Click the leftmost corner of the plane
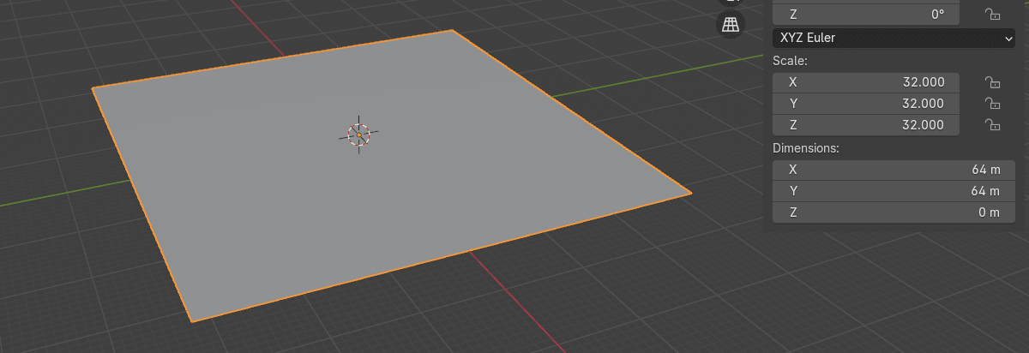 pyautogui.click(x=93, y=88)
